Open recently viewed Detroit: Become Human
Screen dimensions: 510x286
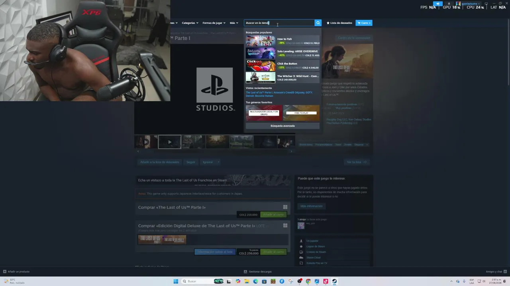pyautogui.click(x=259, y=96)
